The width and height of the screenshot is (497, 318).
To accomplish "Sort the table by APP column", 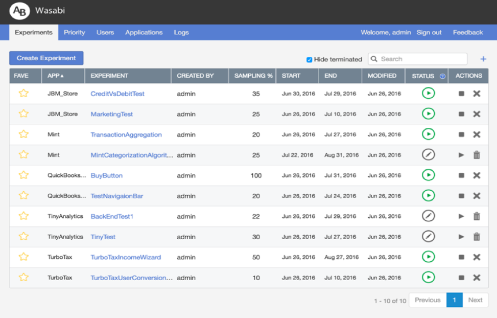I will 55,76.
